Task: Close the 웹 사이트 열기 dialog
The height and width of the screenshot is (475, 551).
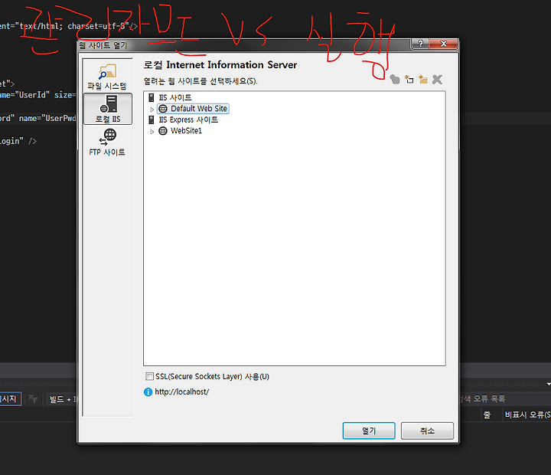Action: point(443,44)
